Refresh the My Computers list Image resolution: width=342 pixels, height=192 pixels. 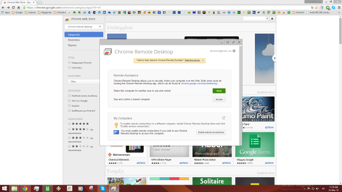pyautogui.click(x=223, y=118)
